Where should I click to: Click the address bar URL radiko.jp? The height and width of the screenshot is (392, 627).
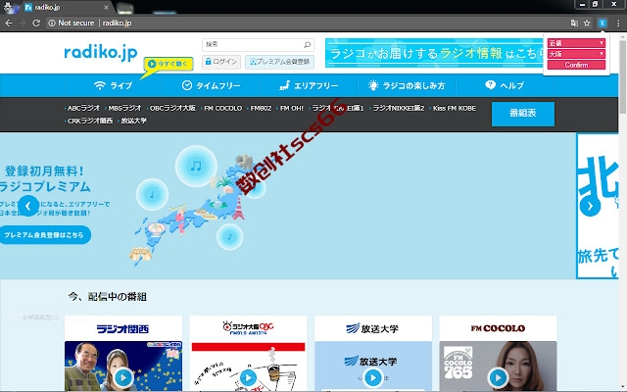[117, 24]
